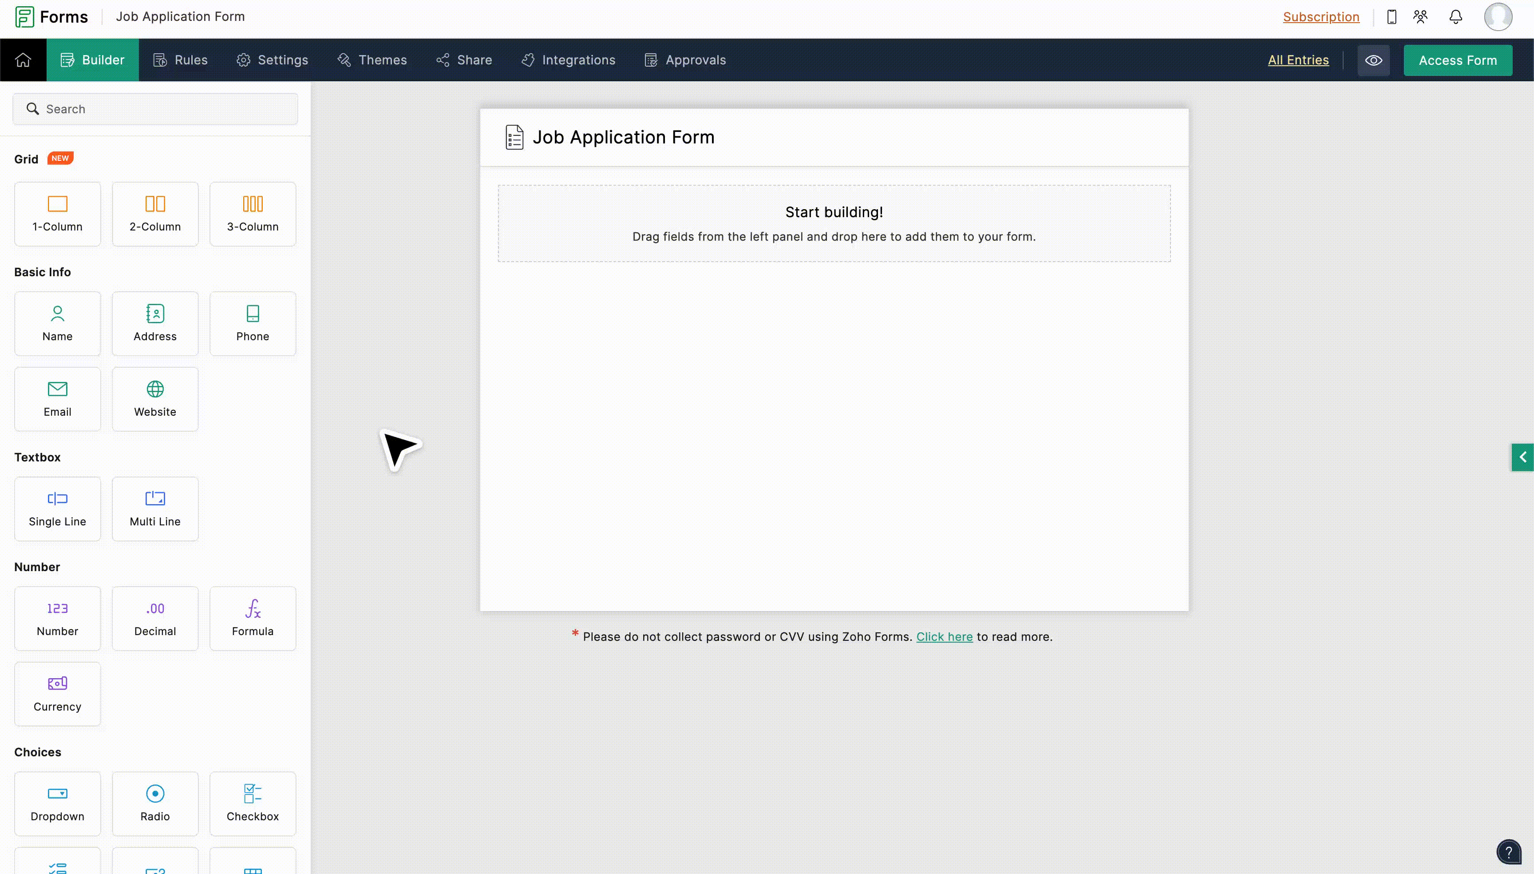
Task: Switch to the Themes tab
Action: click(x=372, y=60)
